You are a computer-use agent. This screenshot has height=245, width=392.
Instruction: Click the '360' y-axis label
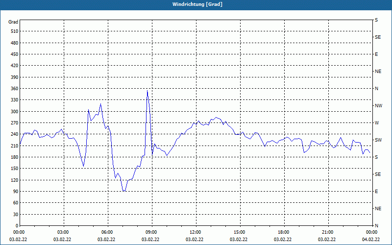click(x=15, y=89)
